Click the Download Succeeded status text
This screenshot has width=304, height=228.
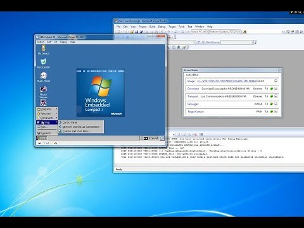[225, 89]
